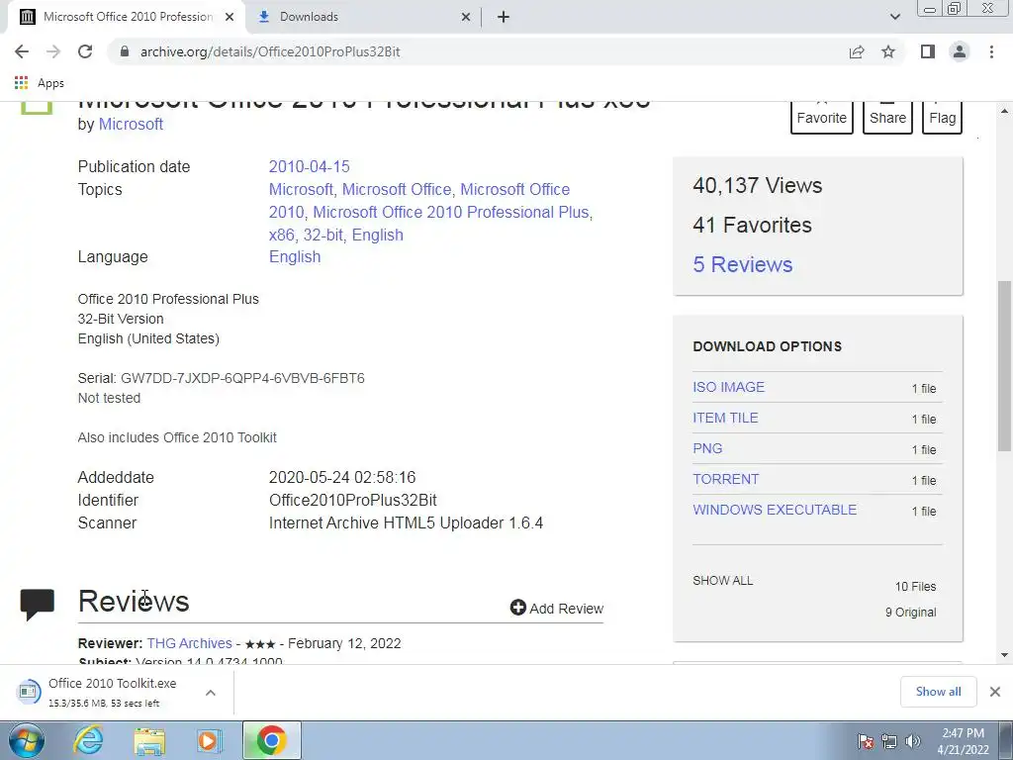Viewport: 1013px width, 760px height.
Task: Download the WINDOWS EXECUTABLE file
Action: (x=775, y=510)
